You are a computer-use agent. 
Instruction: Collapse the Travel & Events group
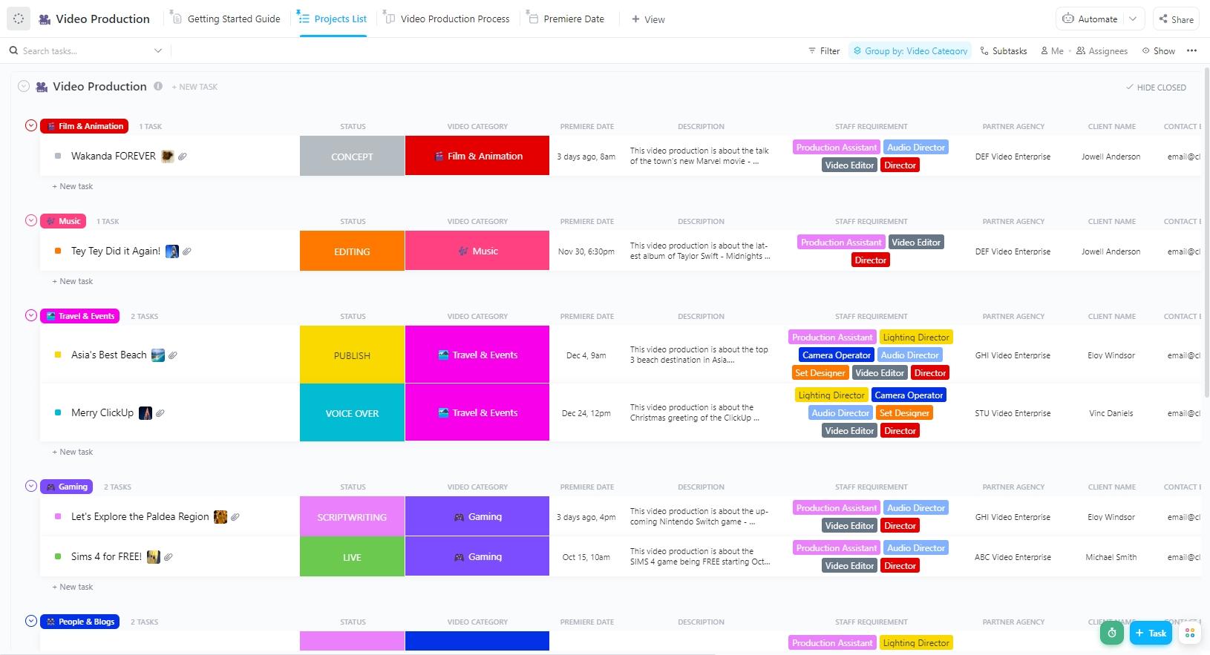tap(31, 315)
